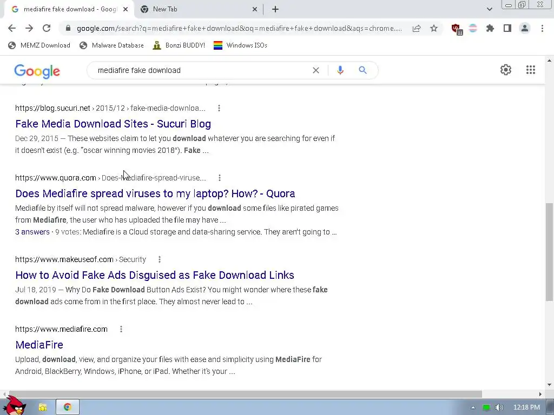The width and height of the screenshot is (554, 415).
Task: Close the mediafire fake download tab
Action: 126,9
